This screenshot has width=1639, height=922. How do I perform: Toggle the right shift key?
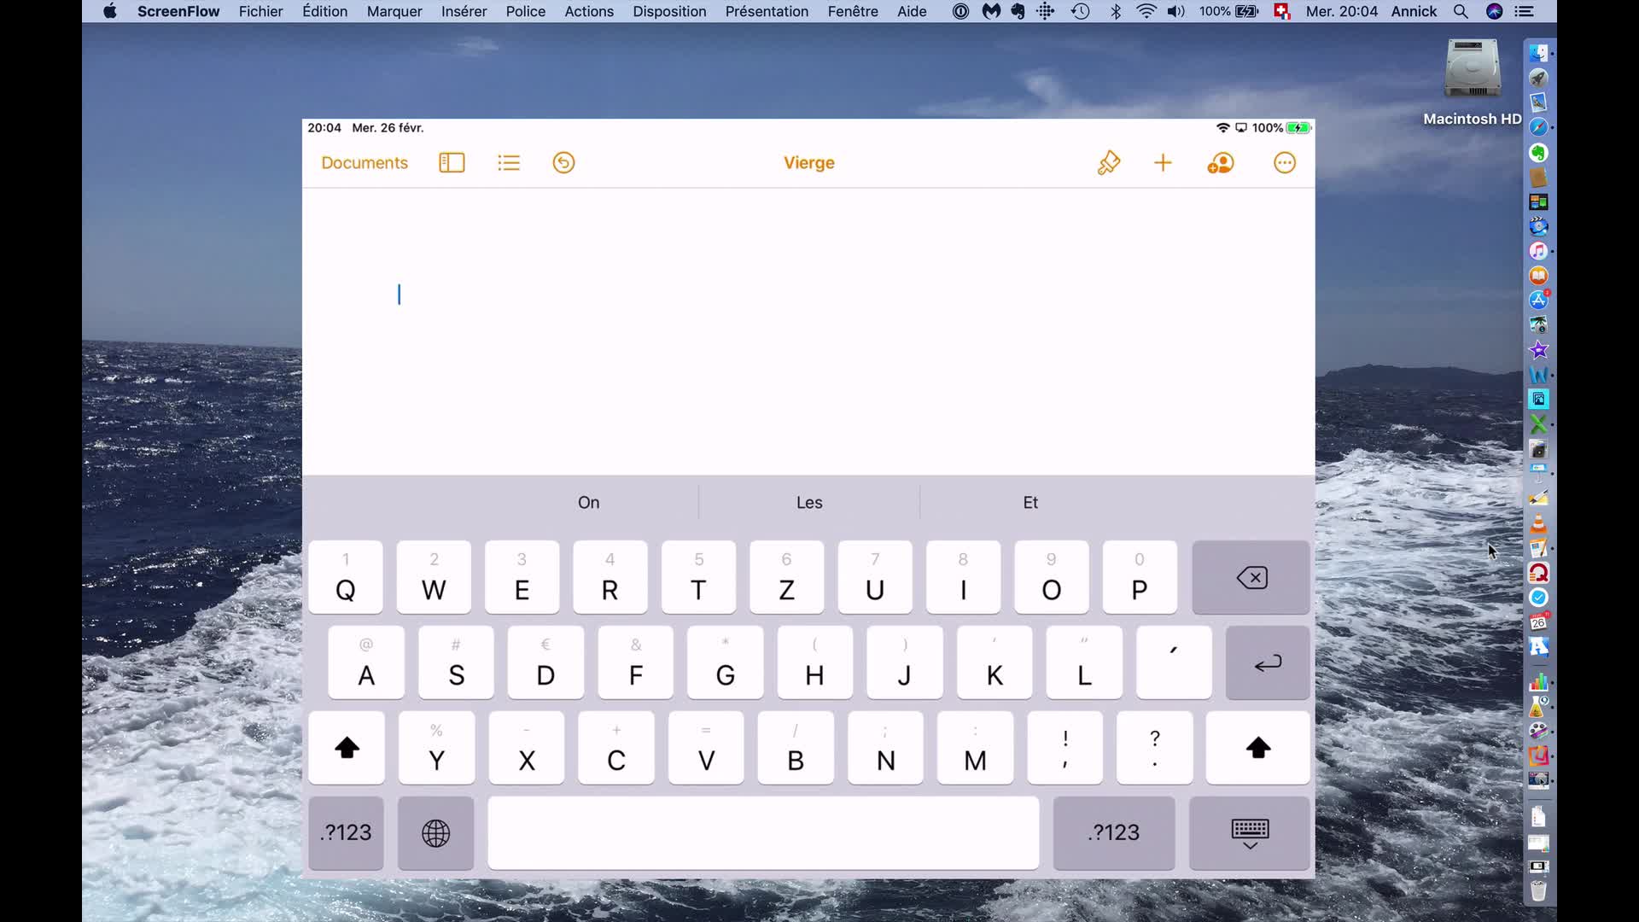(x=1257, y=748)
